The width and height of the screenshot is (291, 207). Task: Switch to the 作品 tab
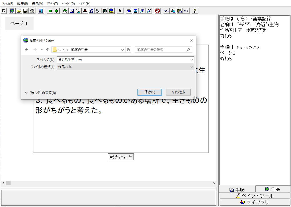pyautogui.click(x=272, y=189)
